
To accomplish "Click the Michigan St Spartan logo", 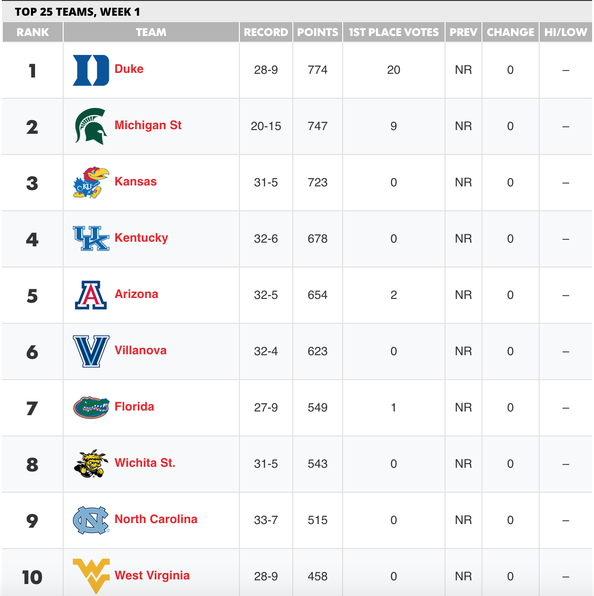I will (91, 126).
